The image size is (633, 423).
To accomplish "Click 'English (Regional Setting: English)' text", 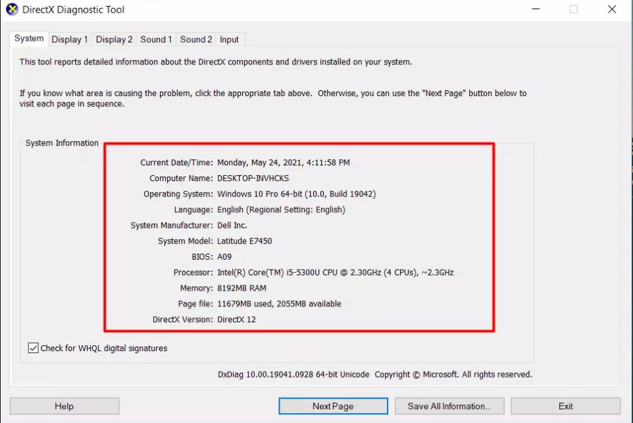I will pyautogui.click(x=282, y=210).
